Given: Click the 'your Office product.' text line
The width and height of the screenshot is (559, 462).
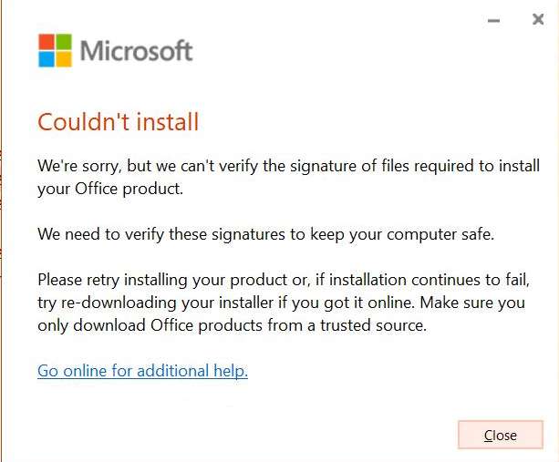Looking at the screenshot, I should pyautogui.click(x=110, y=190).
